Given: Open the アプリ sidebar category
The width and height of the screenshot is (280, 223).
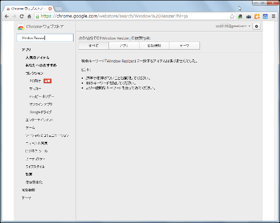Looking at the screenshot, I should [26, 50].
